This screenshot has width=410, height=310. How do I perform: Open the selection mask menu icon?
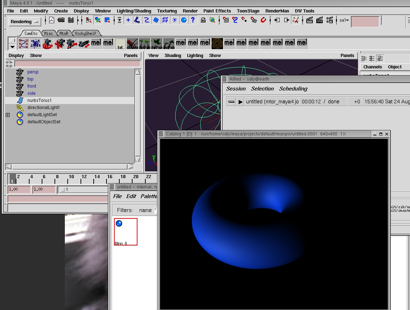pos(119,20)
